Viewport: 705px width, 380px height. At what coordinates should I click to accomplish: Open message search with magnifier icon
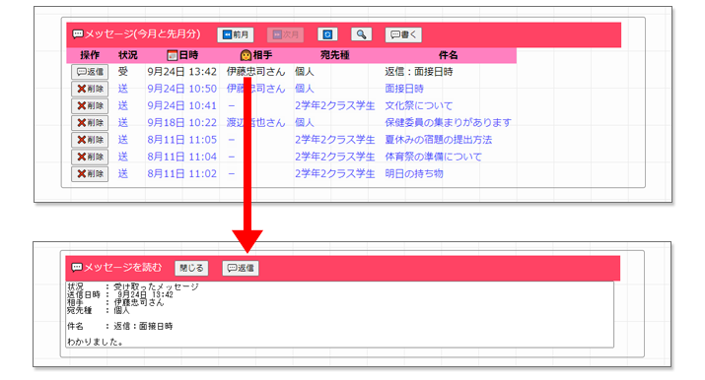362,34
